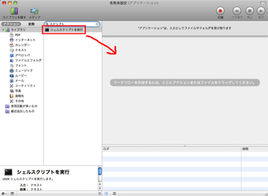Click the description pane scroll down arrow
The image size is (268, 196).
tap(100, 188)
